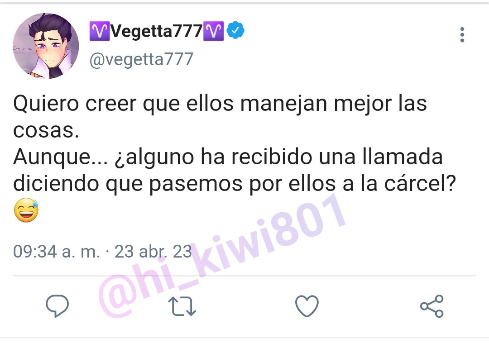Click the Aries emoji before Vegetta777
The width and height of the screenshot is (489, 344).
tap(100, 31)
